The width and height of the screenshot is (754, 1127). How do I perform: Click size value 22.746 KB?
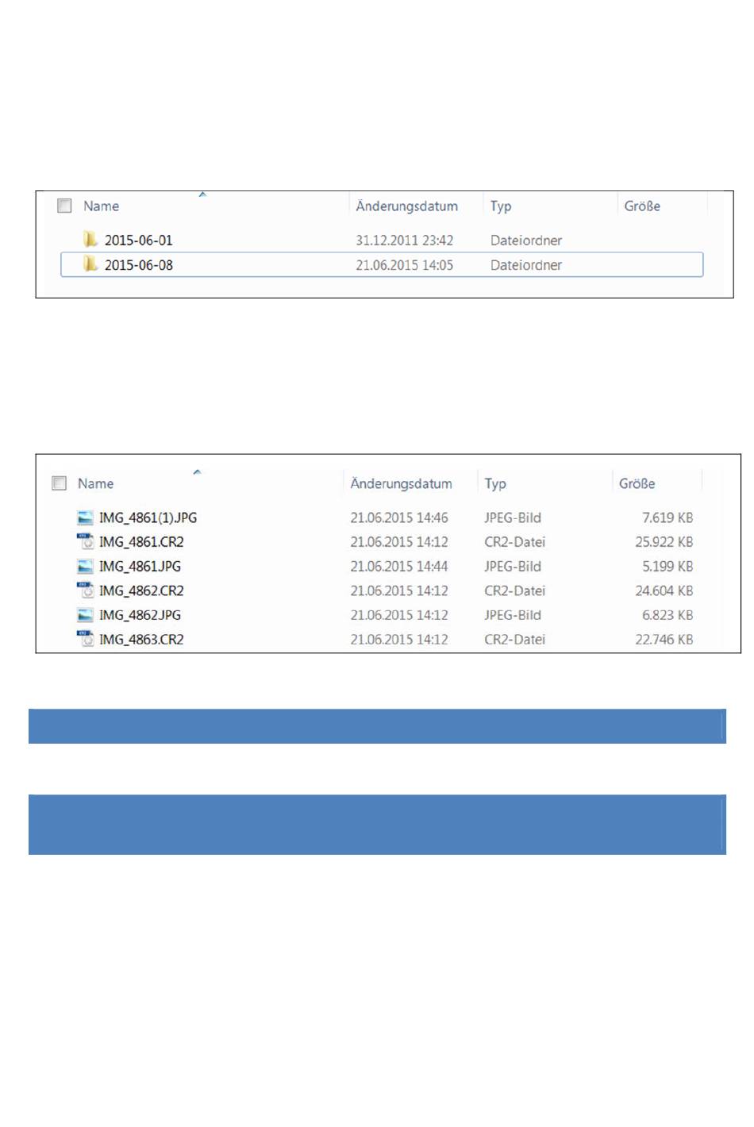664,639
